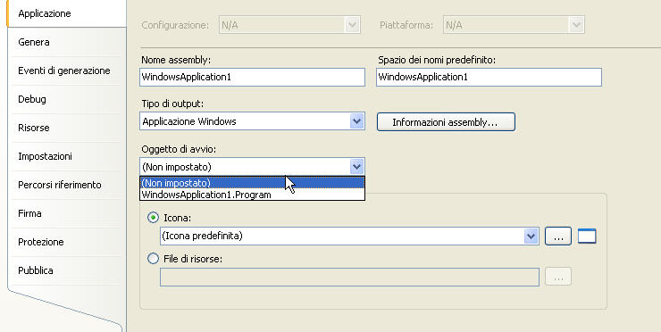Click the Spazio dei nomi predefinito field
The image size is (661, 332).
click(489, 77)
